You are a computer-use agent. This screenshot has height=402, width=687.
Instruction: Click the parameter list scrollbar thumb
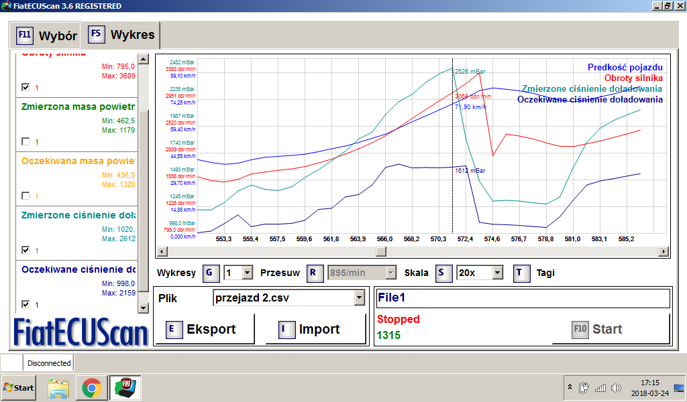coord(144,200)
